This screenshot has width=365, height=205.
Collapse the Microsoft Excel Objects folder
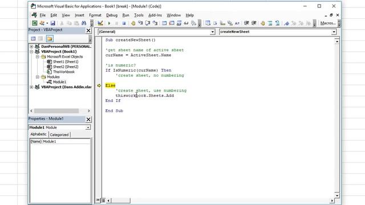click(x=38, y=57)
